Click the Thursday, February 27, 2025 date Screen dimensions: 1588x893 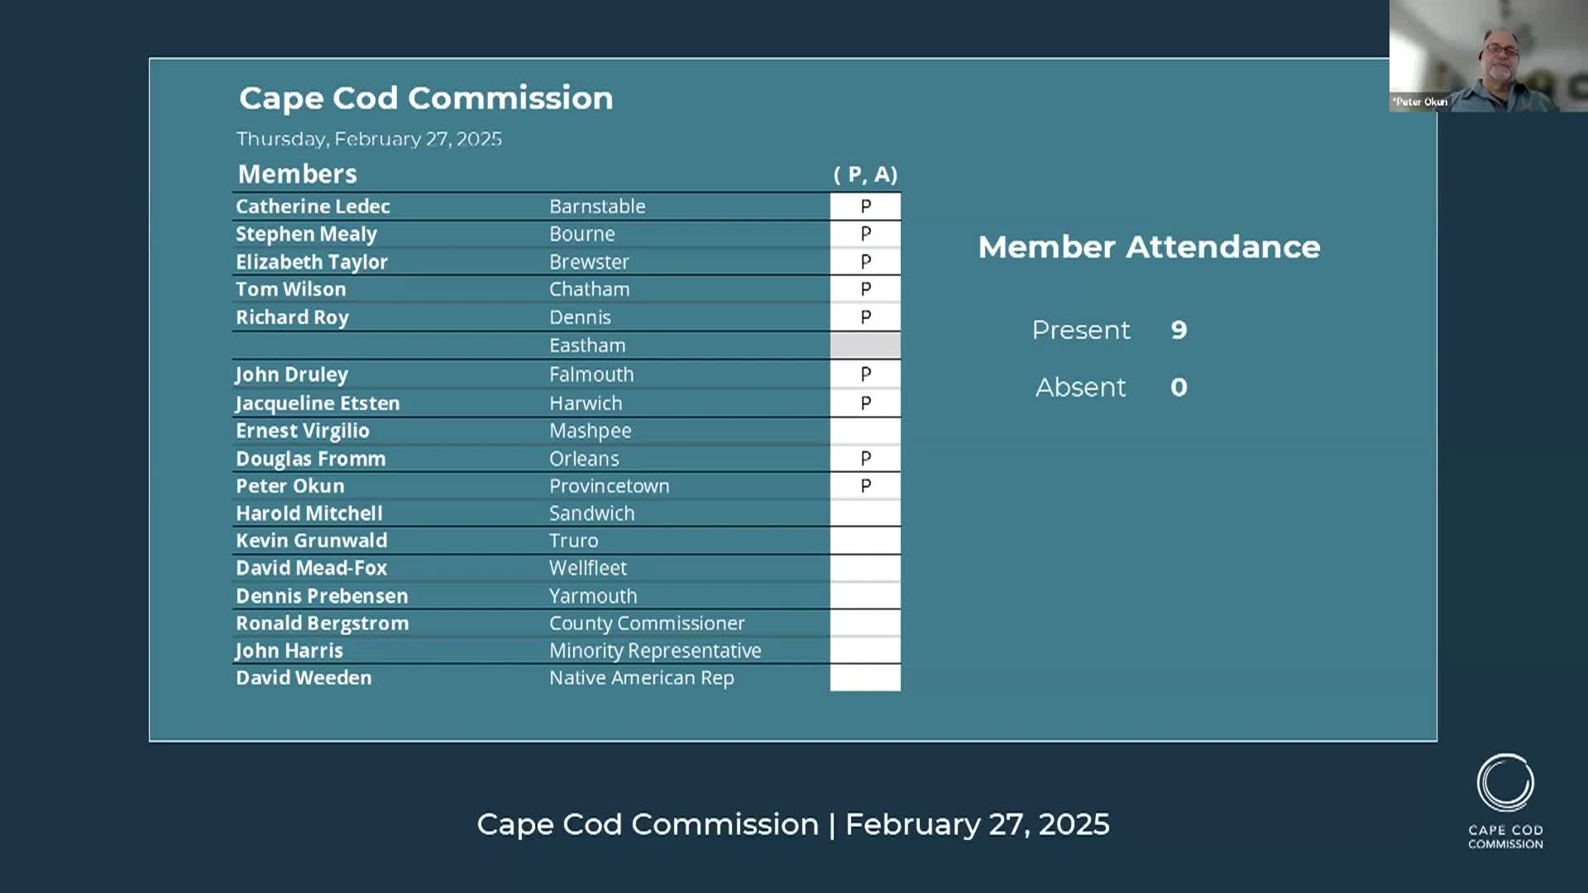[x=369, y=139]
